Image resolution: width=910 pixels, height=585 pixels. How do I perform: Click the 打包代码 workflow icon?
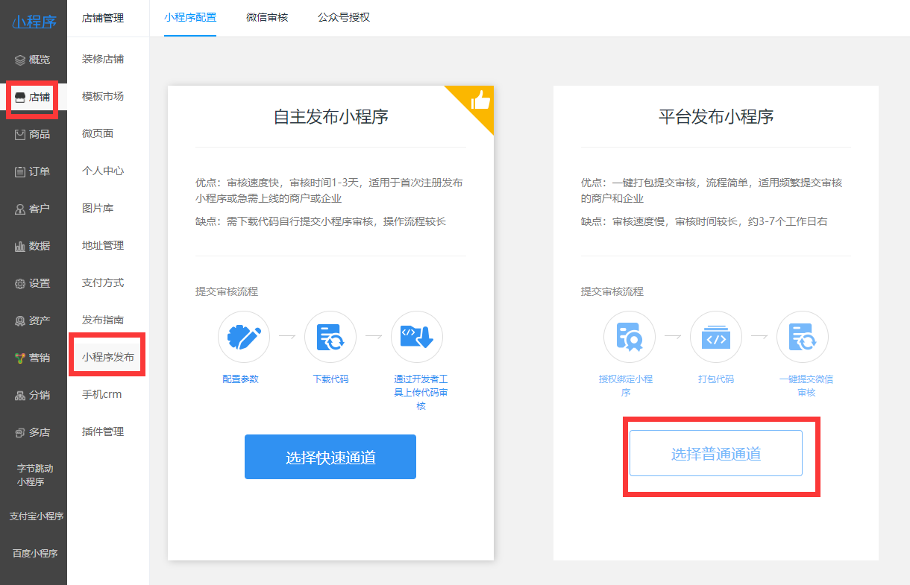(x=715, y=336)
